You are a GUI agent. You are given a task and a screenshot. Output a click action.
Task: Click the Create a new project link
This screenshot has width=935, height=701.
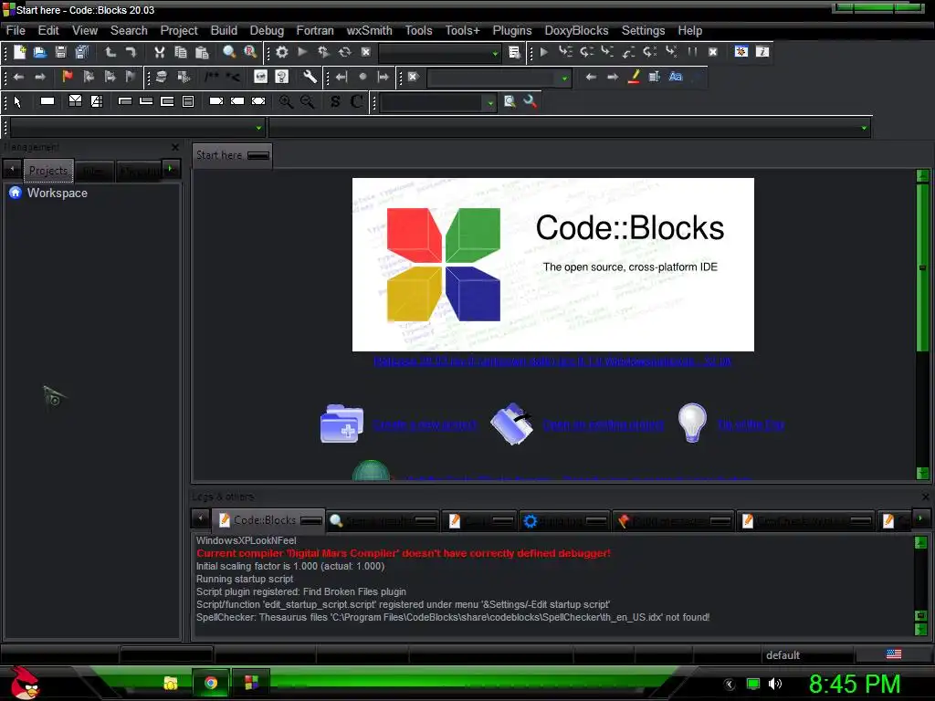(425, 424)
